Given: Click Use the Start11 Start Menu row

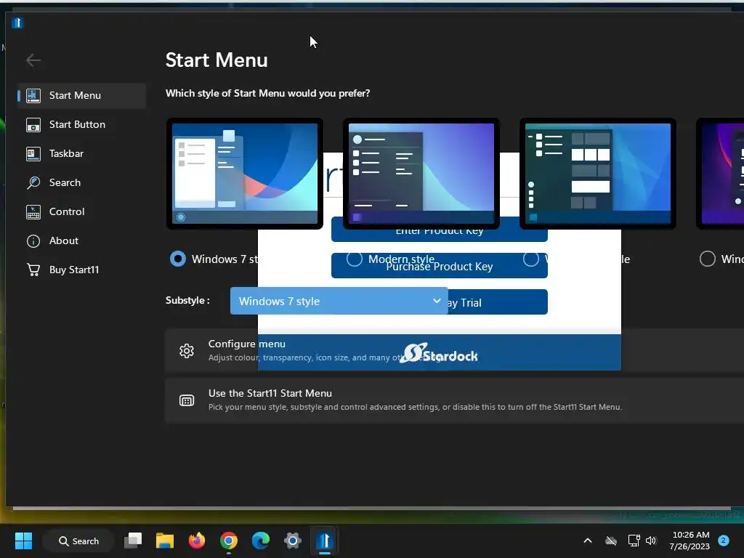Looking at the screenshot, I should pyautogui.click(x=455, y=400).
